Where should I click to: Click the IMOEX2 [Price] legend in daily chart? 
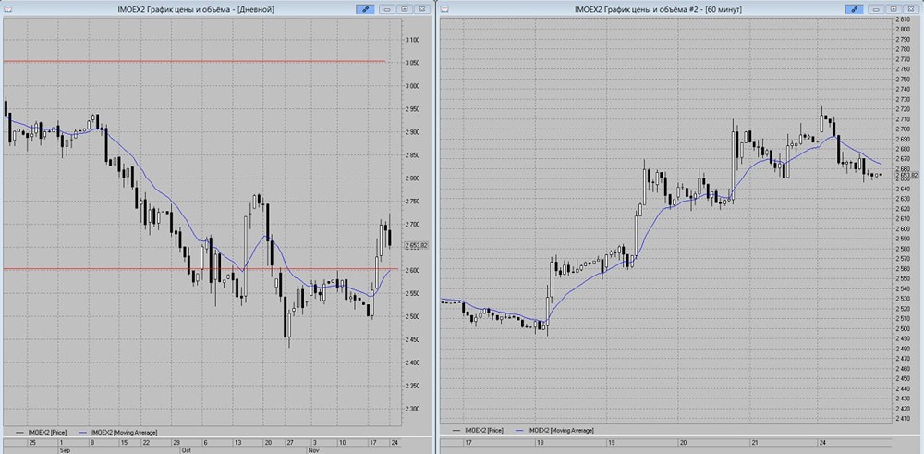[x=43, y=432]
